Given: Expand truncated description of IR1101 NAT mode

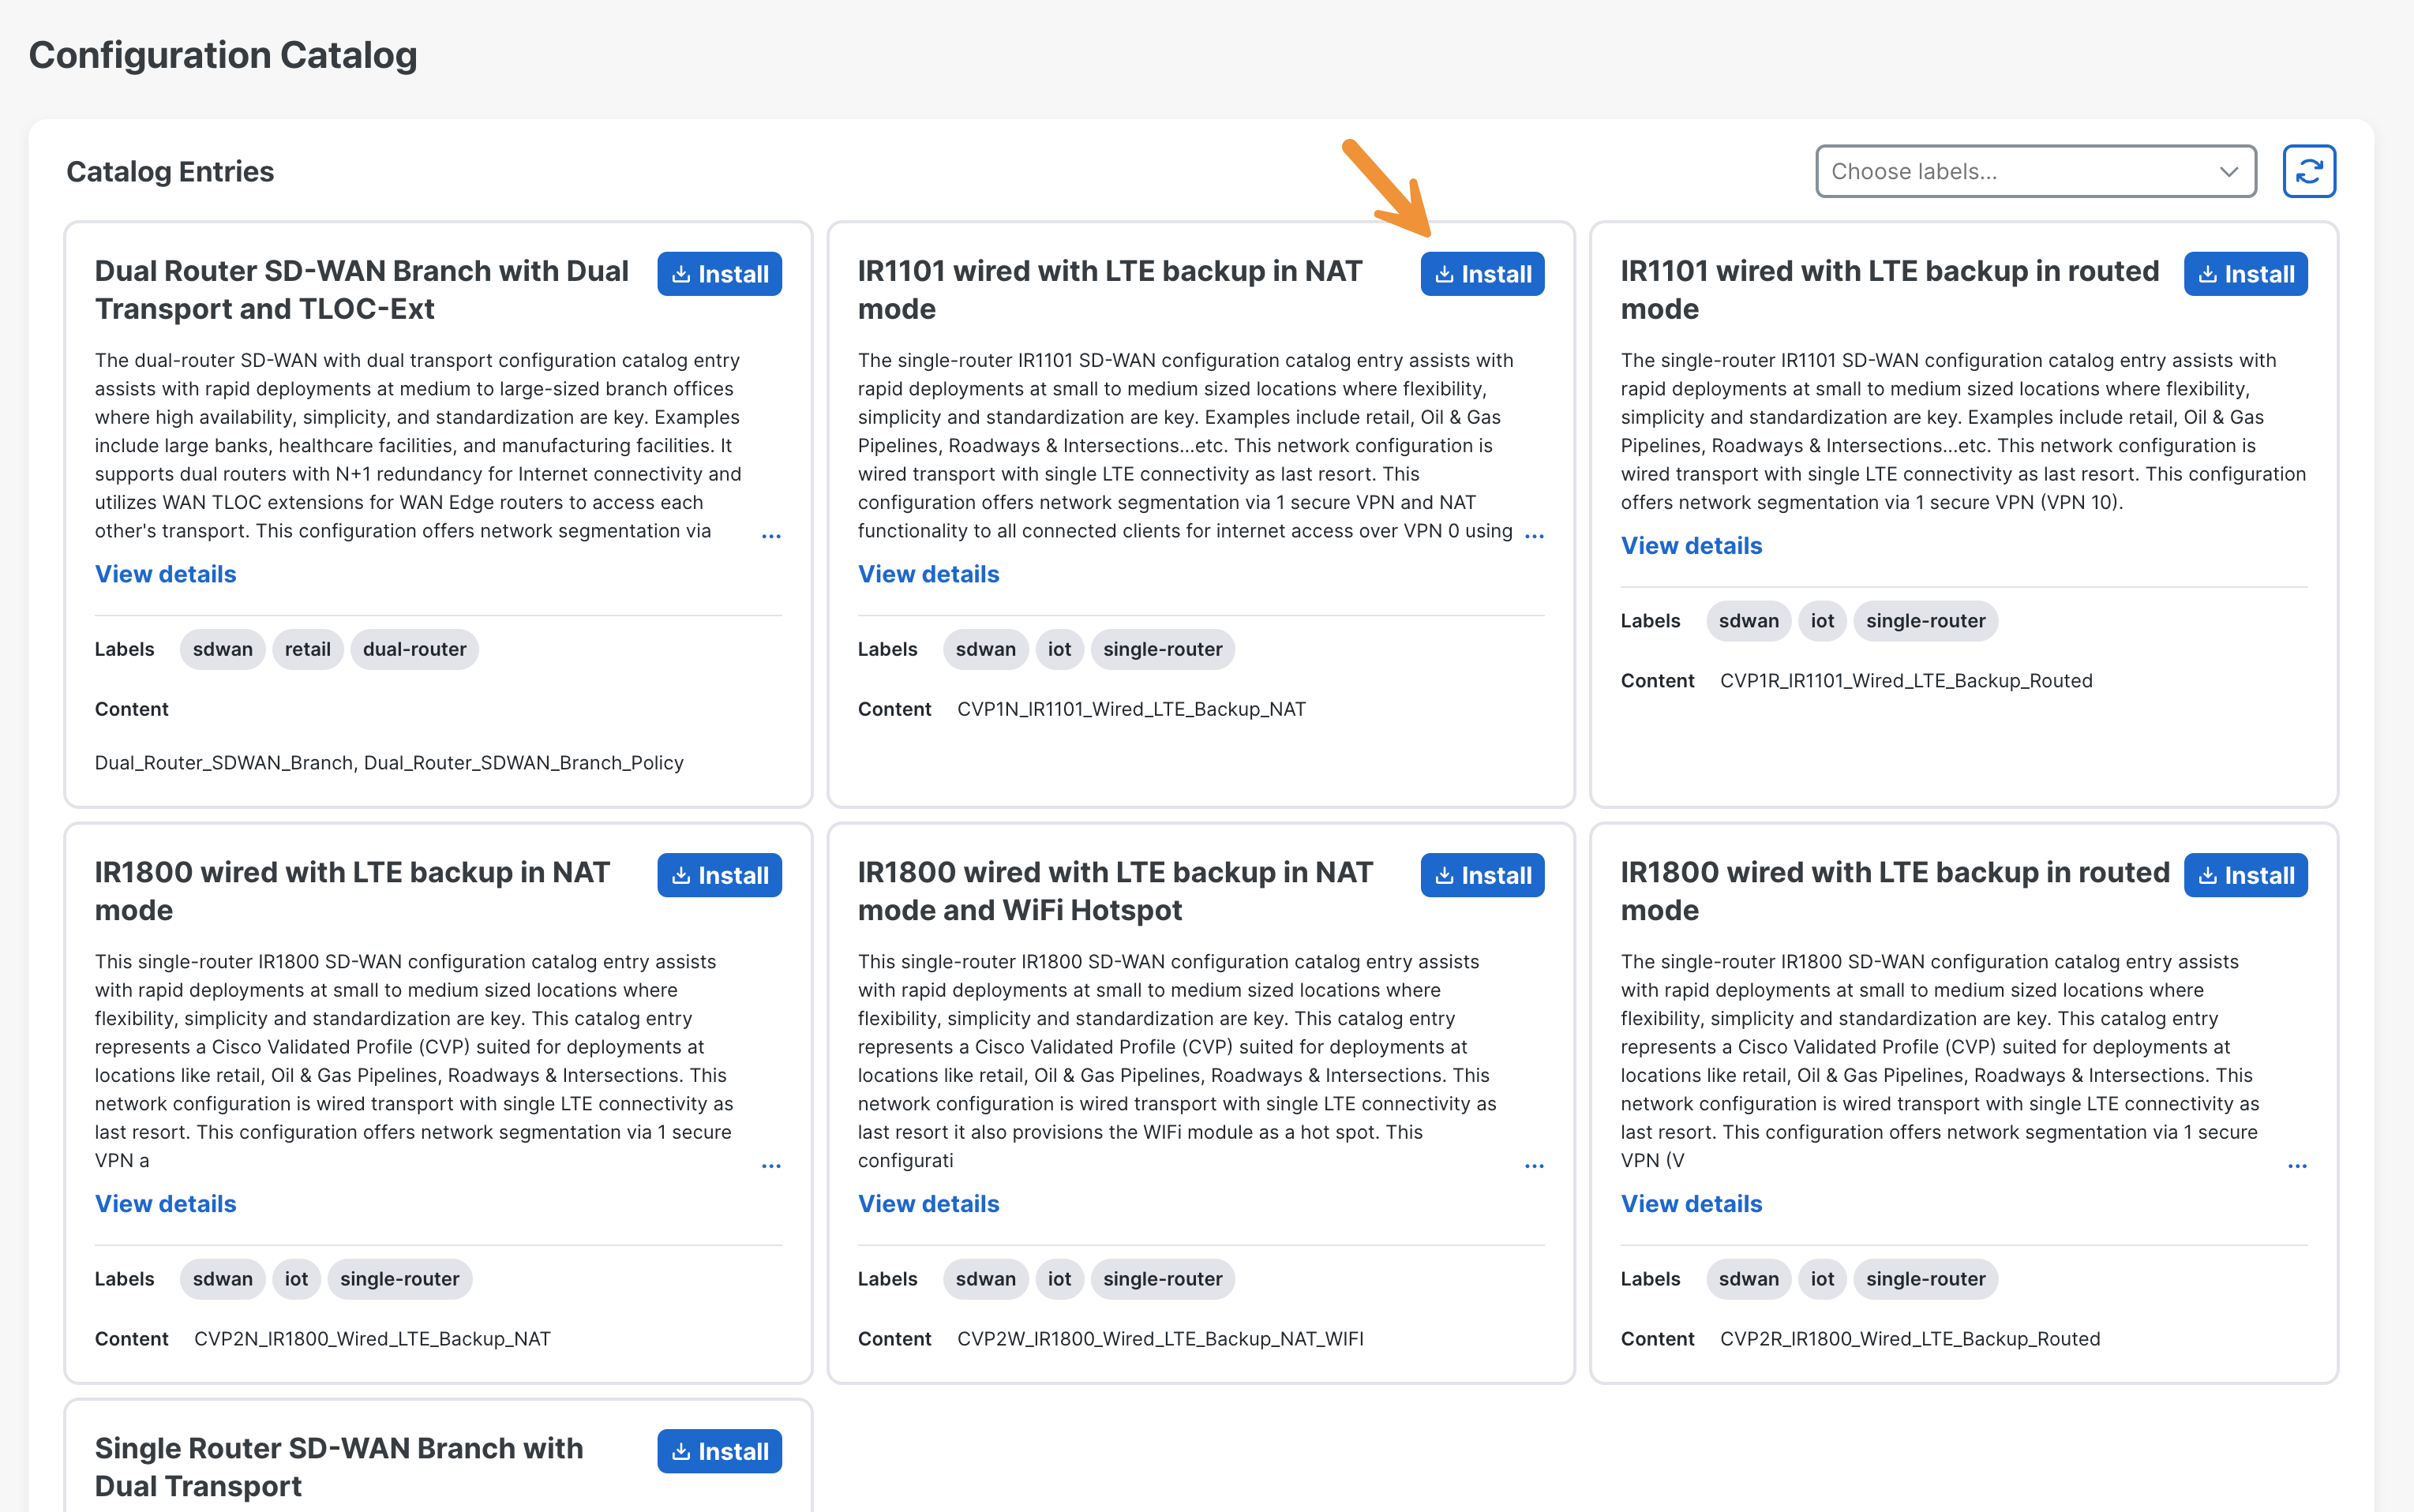Looking at the screenshot, I should click(x=1534, y=536).
